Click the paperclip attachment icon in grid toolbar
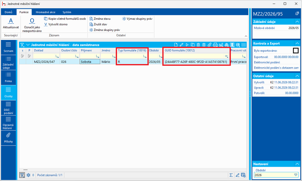Viewport: 302px width, 181px height. pos(210,45)
